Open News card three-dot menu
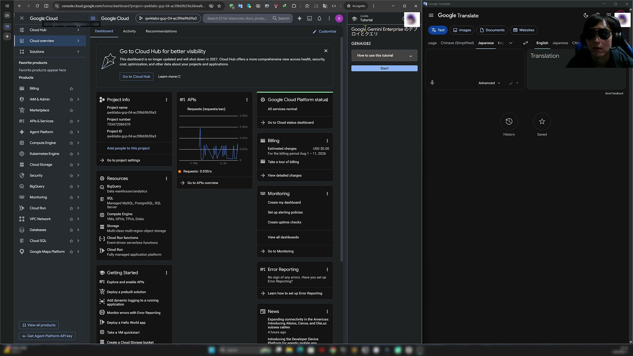Image resolution: width=633 pixels, height=356 pixels. tap(327, 311)
